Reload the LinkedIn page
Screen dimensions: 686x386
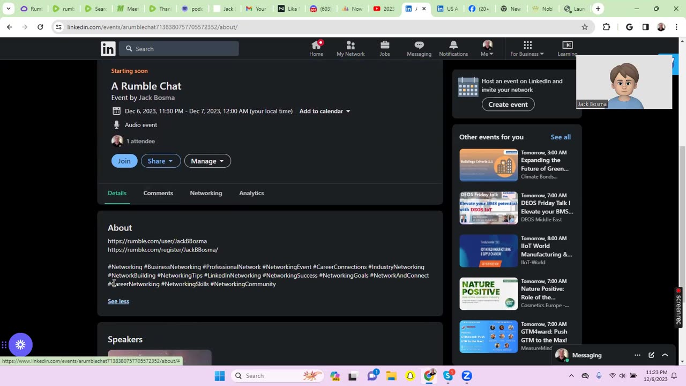click(x=40, y=27)
